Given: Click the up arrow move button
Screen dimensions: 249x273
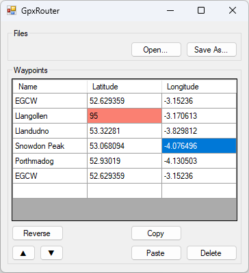Looking at the screenshot, I should (x=23, y=253).
